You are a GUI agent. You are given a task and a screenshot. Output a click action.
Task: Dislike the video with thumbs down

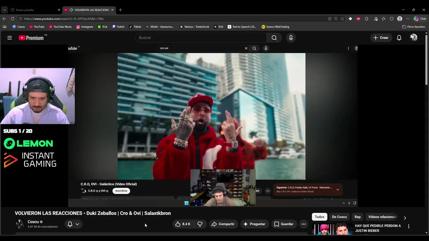click(x=200, y=224)
